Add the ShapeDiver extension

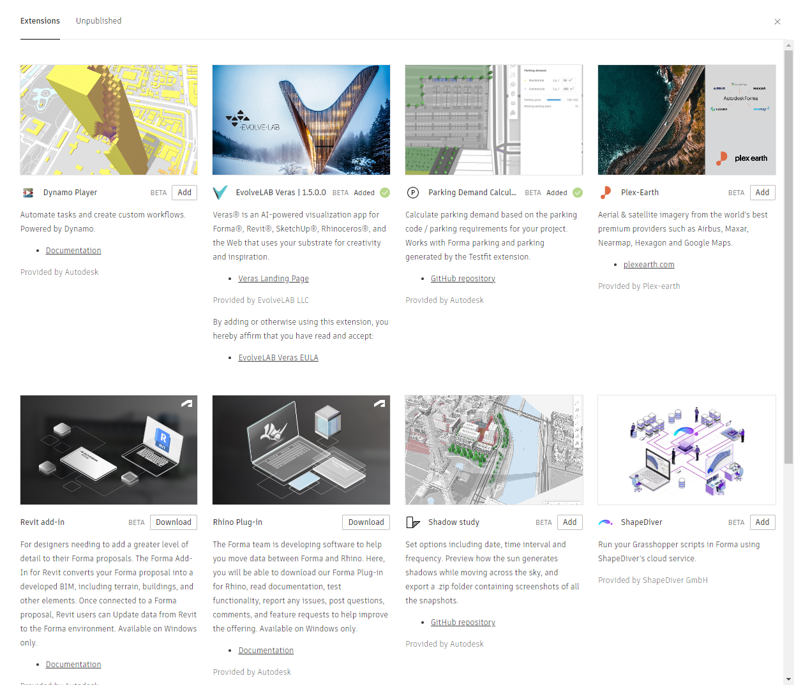pyautogui.click(x=763, y=522)
